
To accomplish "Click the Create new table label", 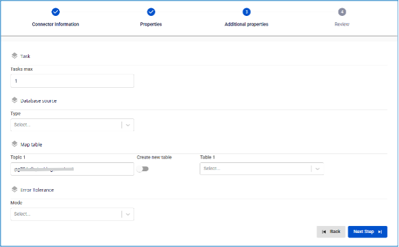I will 154,157.
